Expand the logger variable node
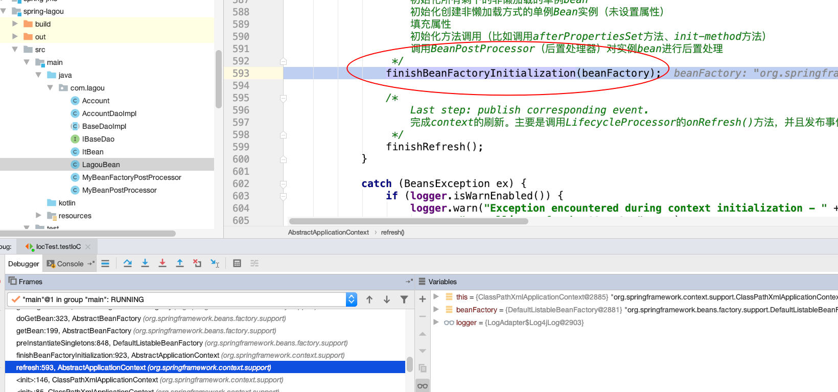The width and height of the screenshot is (838, 392). (x=436, y=322)
